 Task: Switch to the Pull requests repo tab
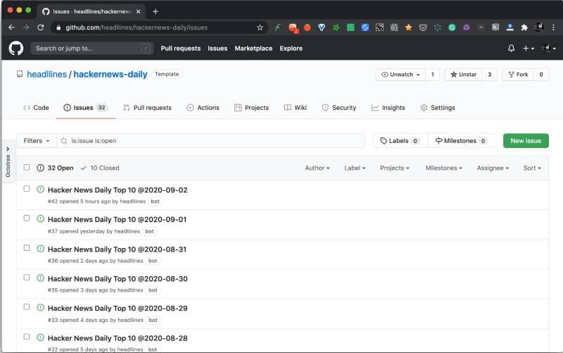pos(147,108)
